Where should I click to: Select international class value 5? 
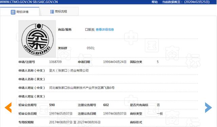click(158, 62)
